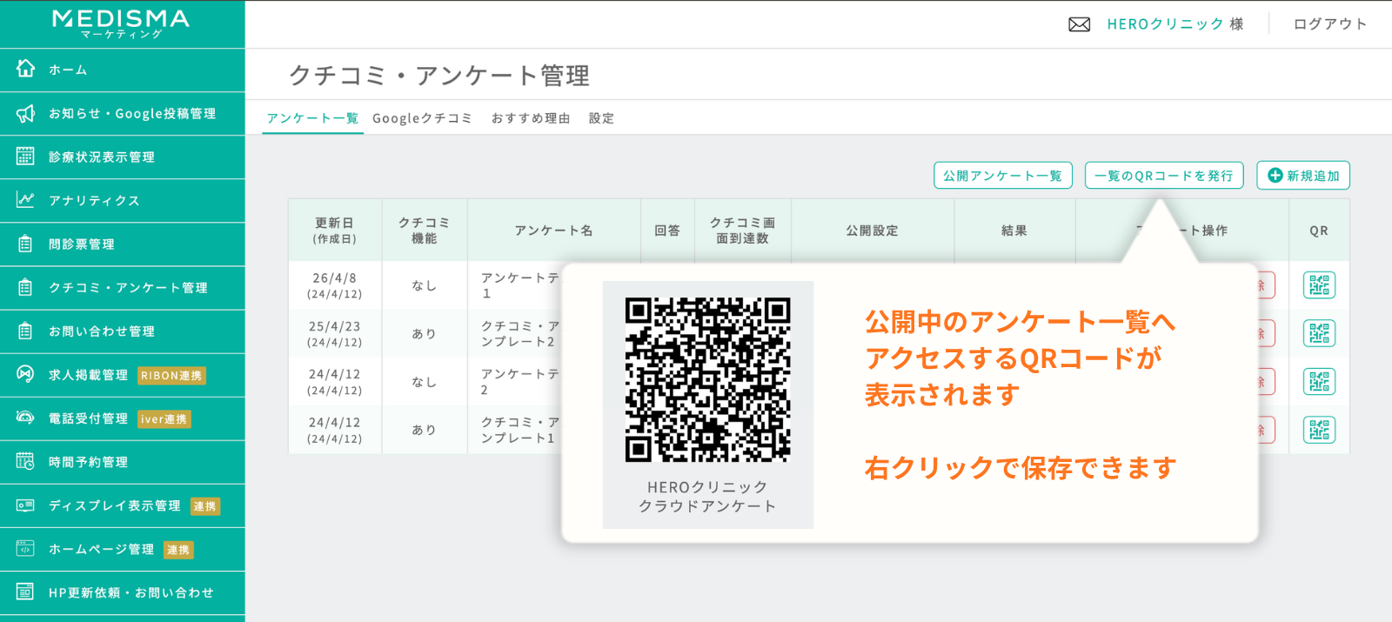Image resolution: width=1392 pixels, height=622 pixels.
Task: Click the phone icon for 電話受付管理
Action: click(25, 418)
